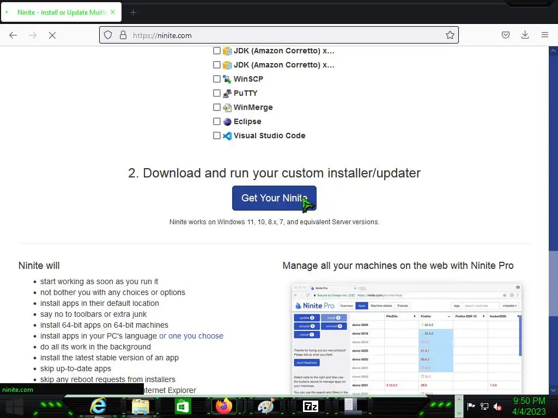Tick the PuTTY checkbox
558x418 pixels.
[x=217, y=93]
